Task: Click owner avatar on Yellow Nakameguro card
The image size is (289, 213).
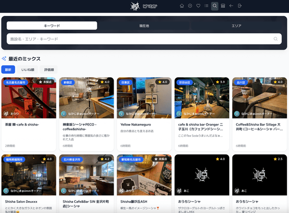Action: pos(121,113)
